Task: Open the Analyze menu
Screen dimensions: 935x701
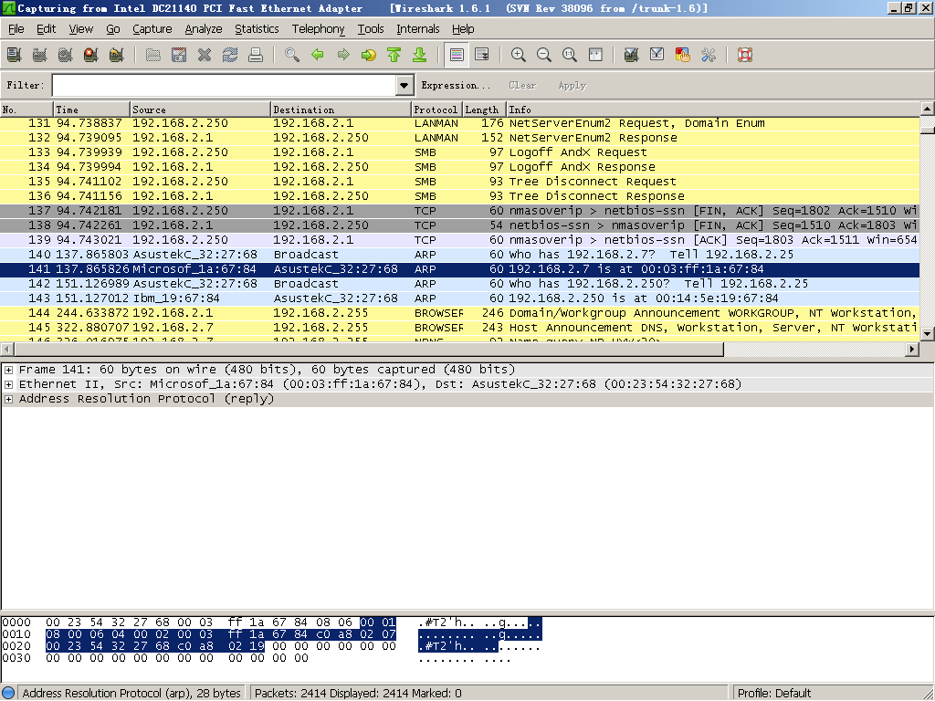Action: 204,29
